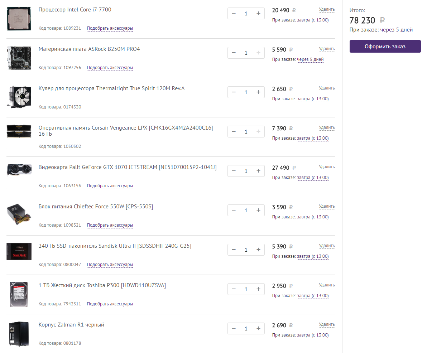Image resolution: width=427 pixels, height=353 pixels.
Task: Decrease quantity of Corsair Vengeance LPX memory
Action: [x=234, y=132]
